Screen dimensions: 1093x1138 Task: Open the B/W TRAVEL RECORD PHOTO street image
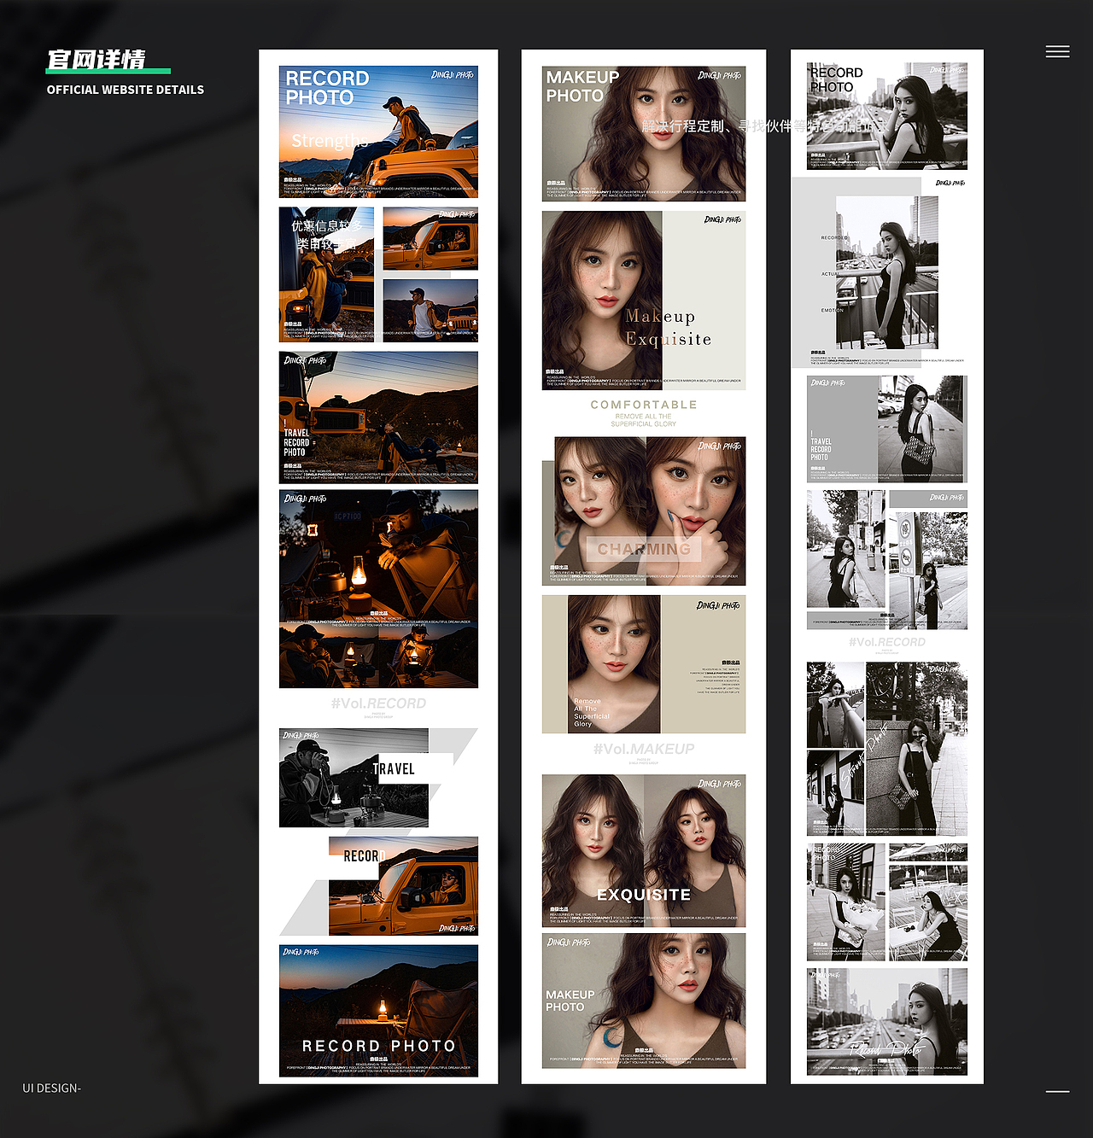pyautogui.click(x=887, y=429)
